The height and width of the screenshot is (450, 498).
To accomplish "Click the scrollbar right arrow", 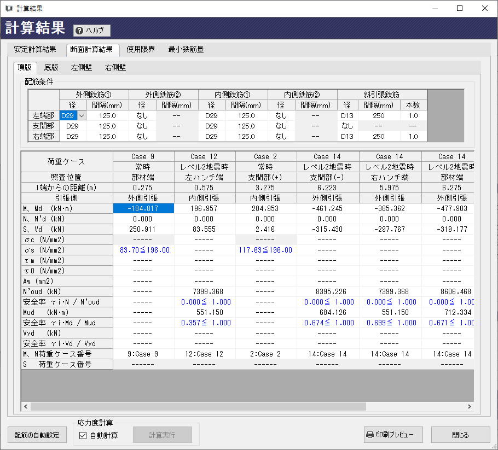I will pyautogui.click(x=469, y=406).
